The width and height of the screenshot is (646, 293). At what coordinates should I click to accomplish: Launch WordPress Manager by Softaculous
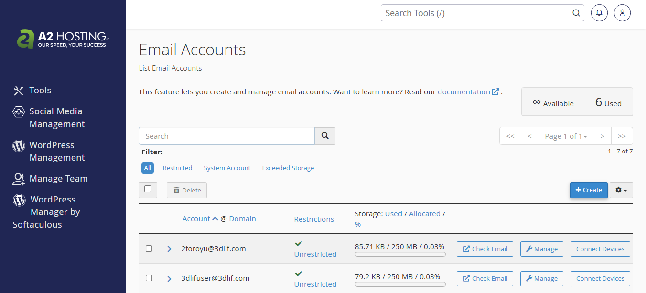pos(54,212)
